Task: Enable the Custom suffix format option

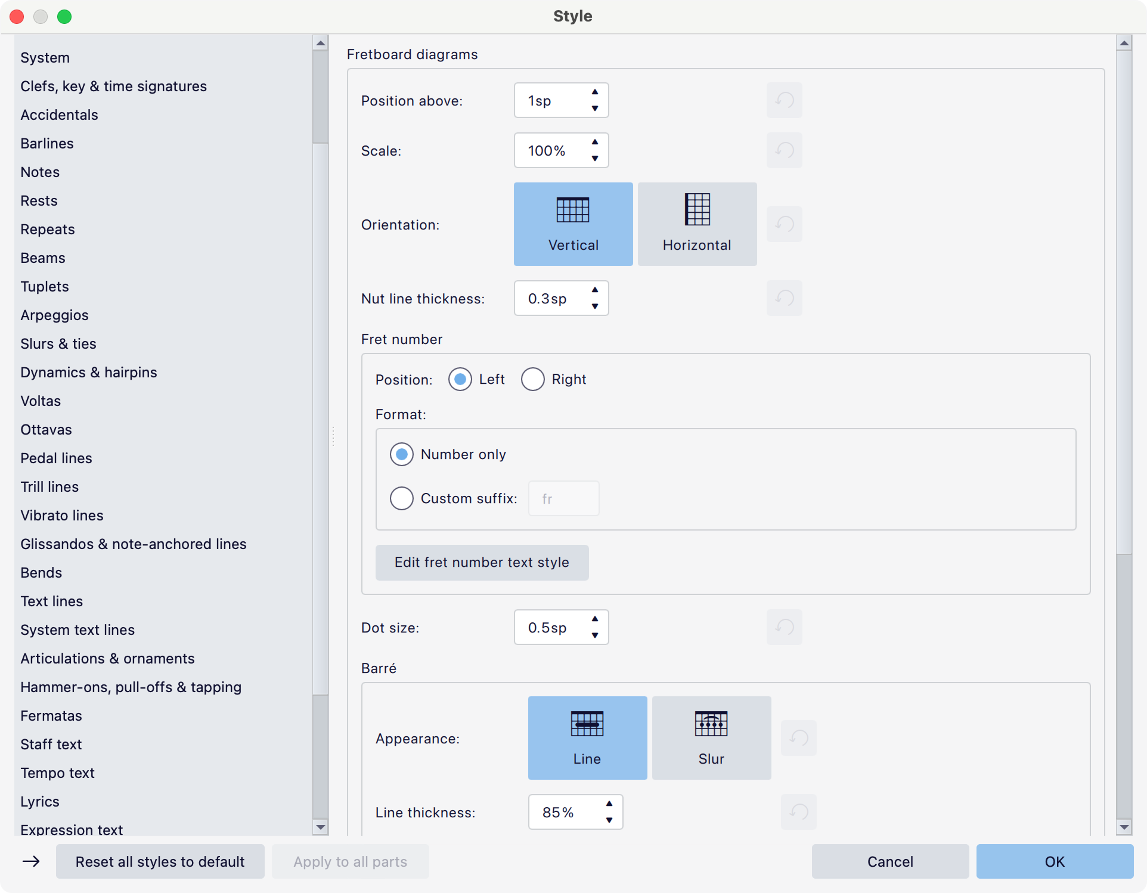Action: coord(401,498)
